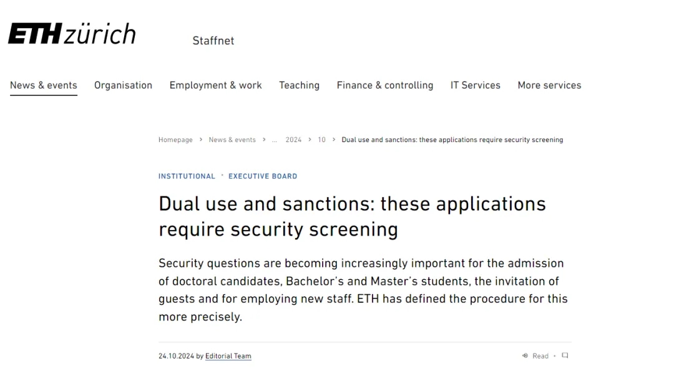Go to Homepage via the breadcrumb
Screen dimensions: 674x379
pyautogui.click(x=175, y=140)
